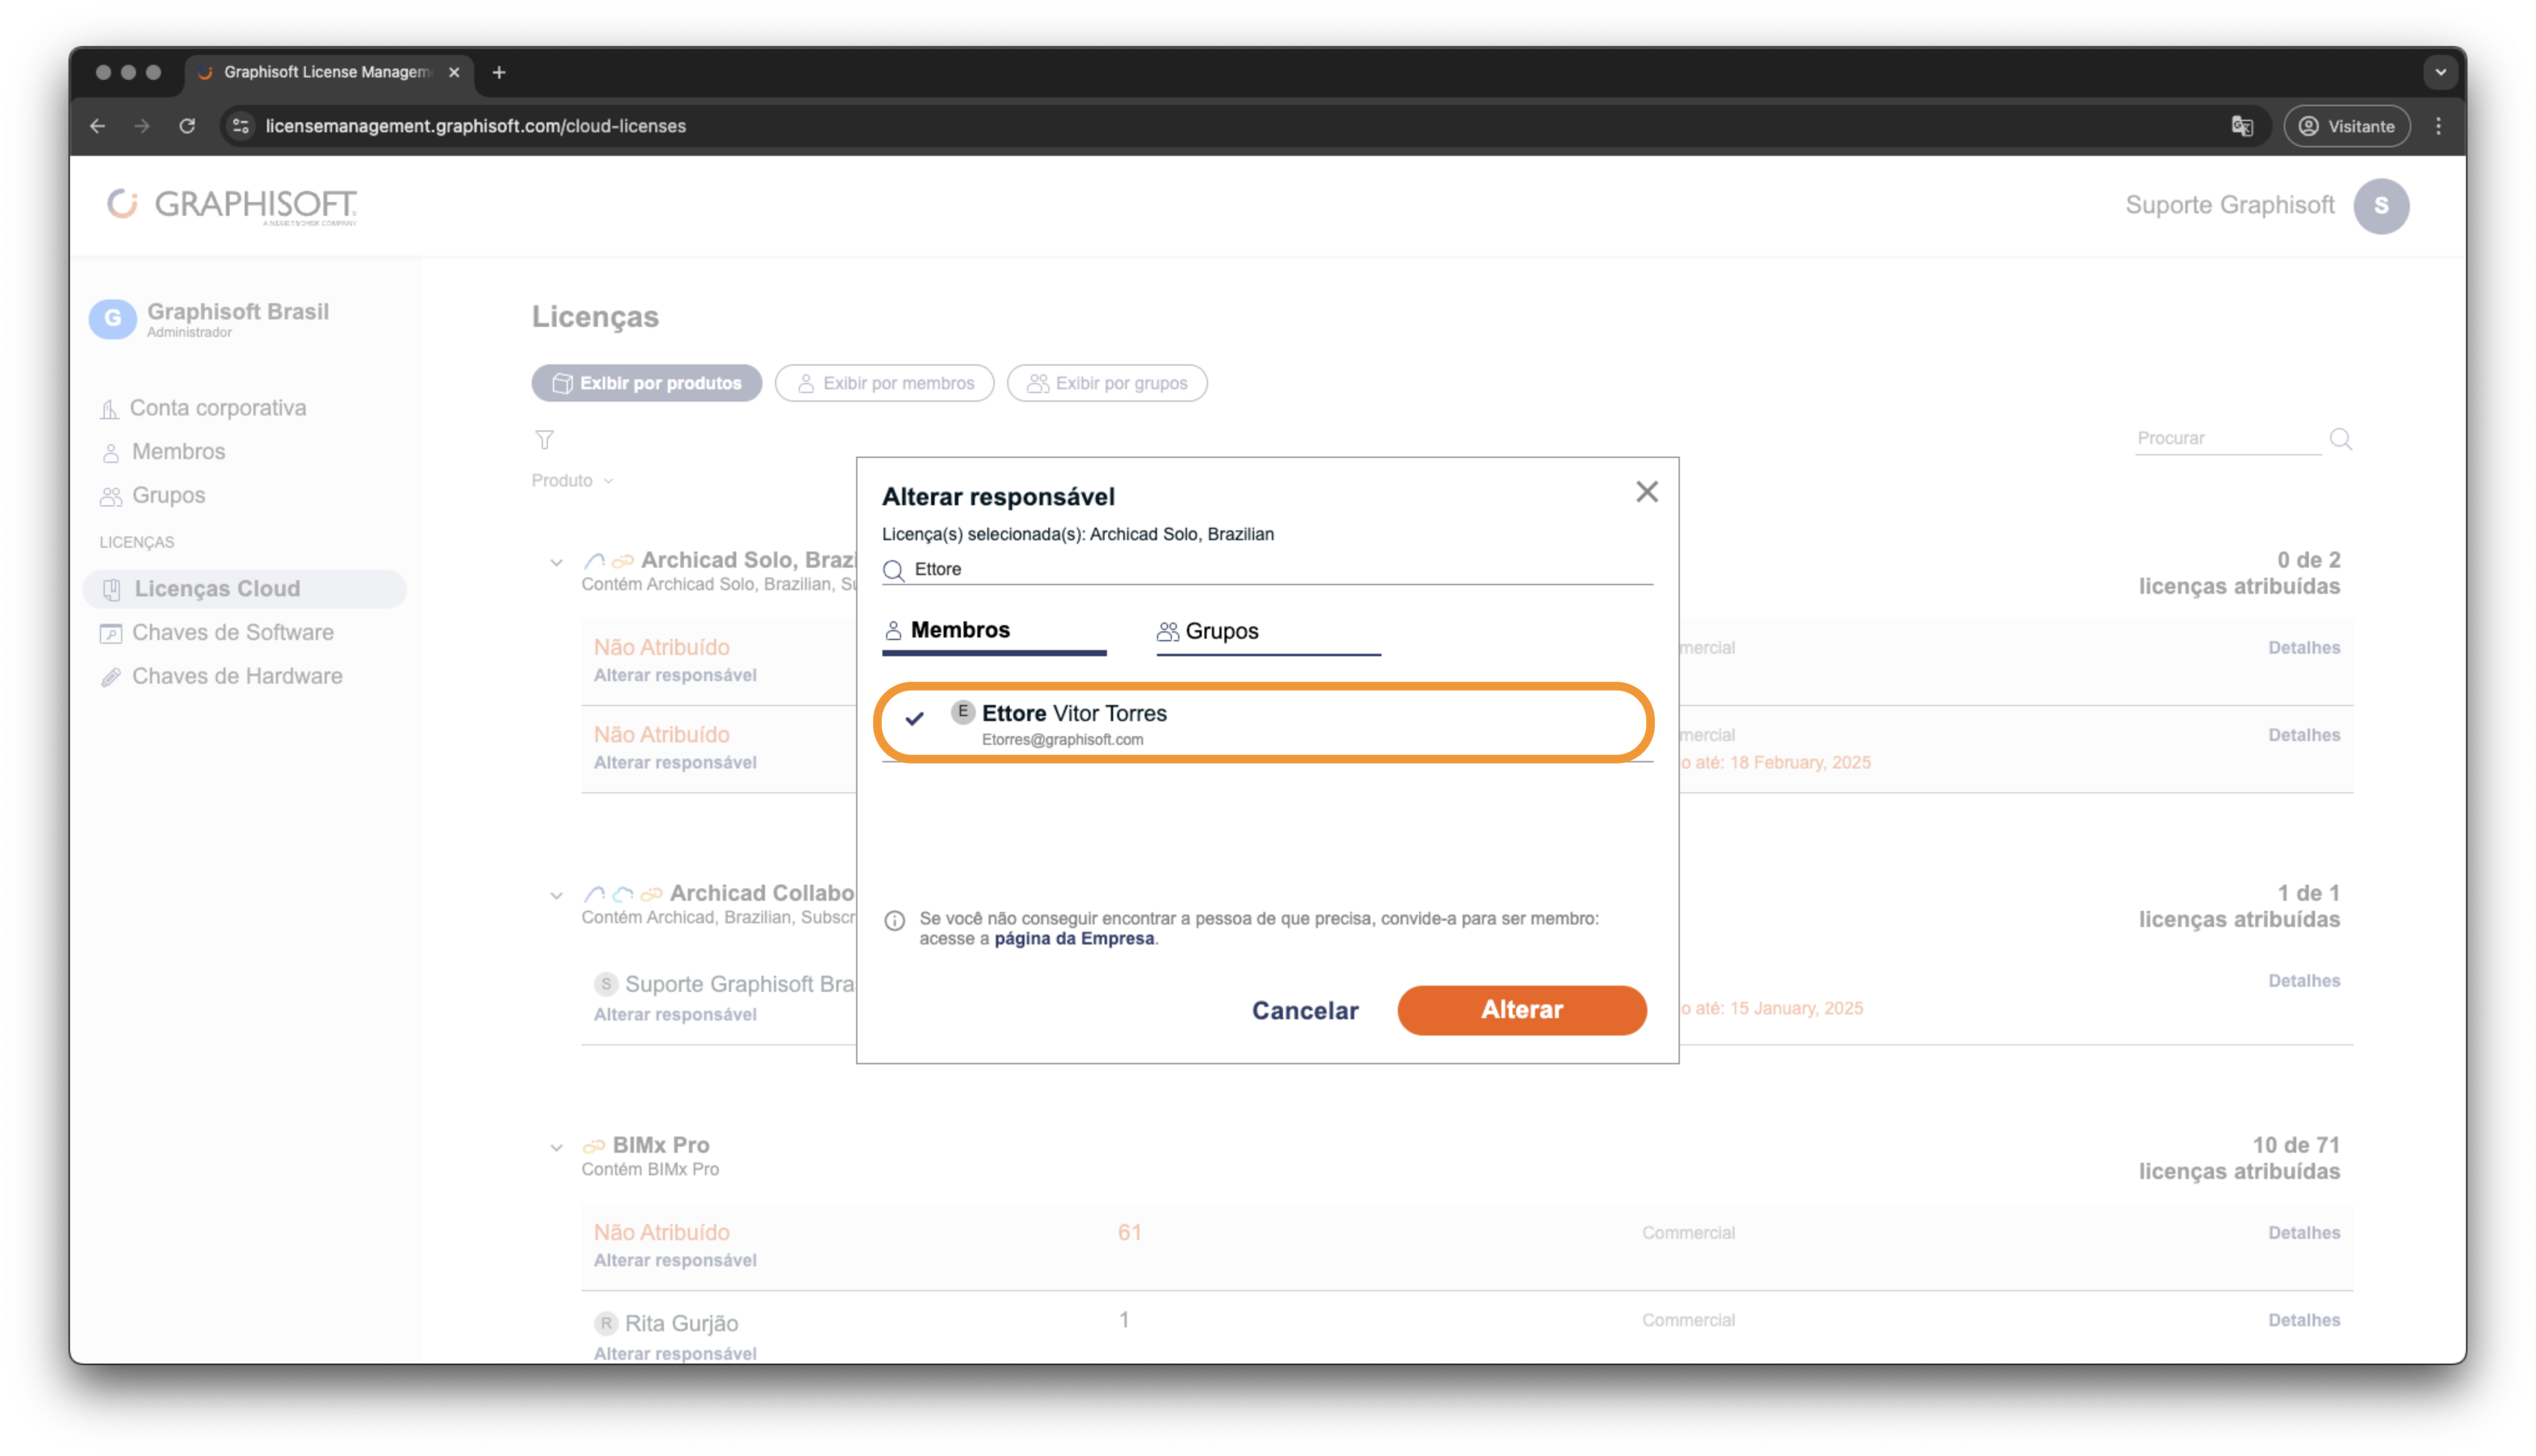Click the translate page icon
Screen dimensions: 2536x1456
pos(2241,126)
